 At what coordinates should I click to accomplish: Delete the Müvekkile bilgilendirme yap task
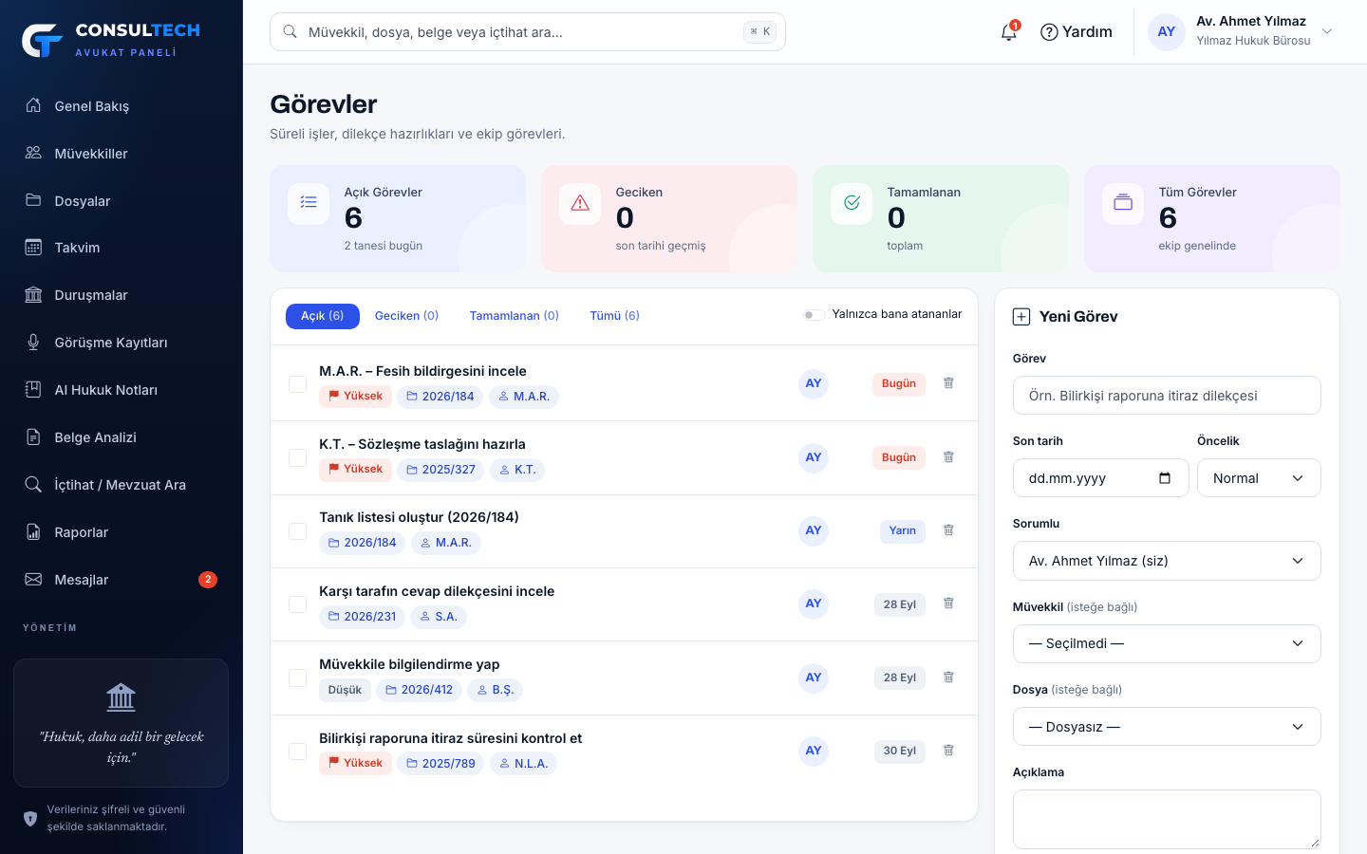click(948, 678)
